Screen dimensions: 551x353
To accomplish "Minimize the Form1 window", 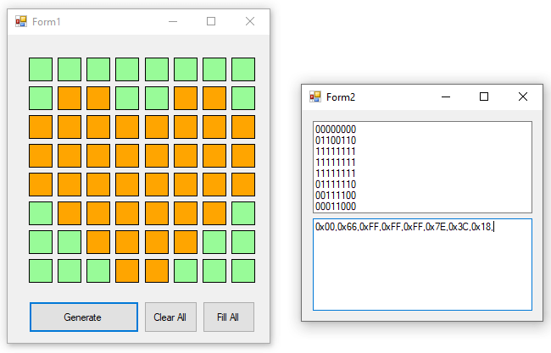I will 173,21.
